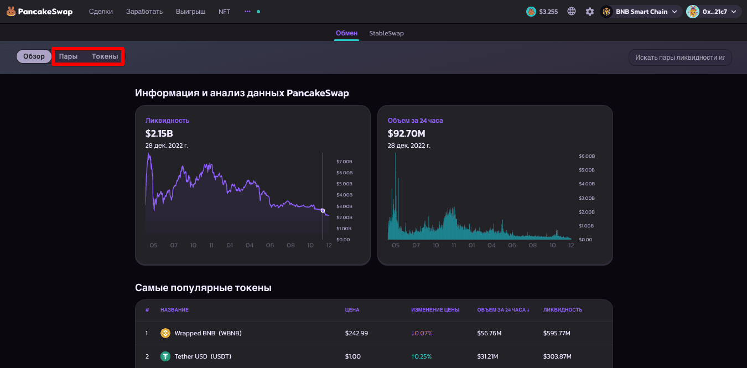Image resolution: width=747 pixels, height=368 pixels.
Task: Switch to the StableSwap tab
Action: 387,33
